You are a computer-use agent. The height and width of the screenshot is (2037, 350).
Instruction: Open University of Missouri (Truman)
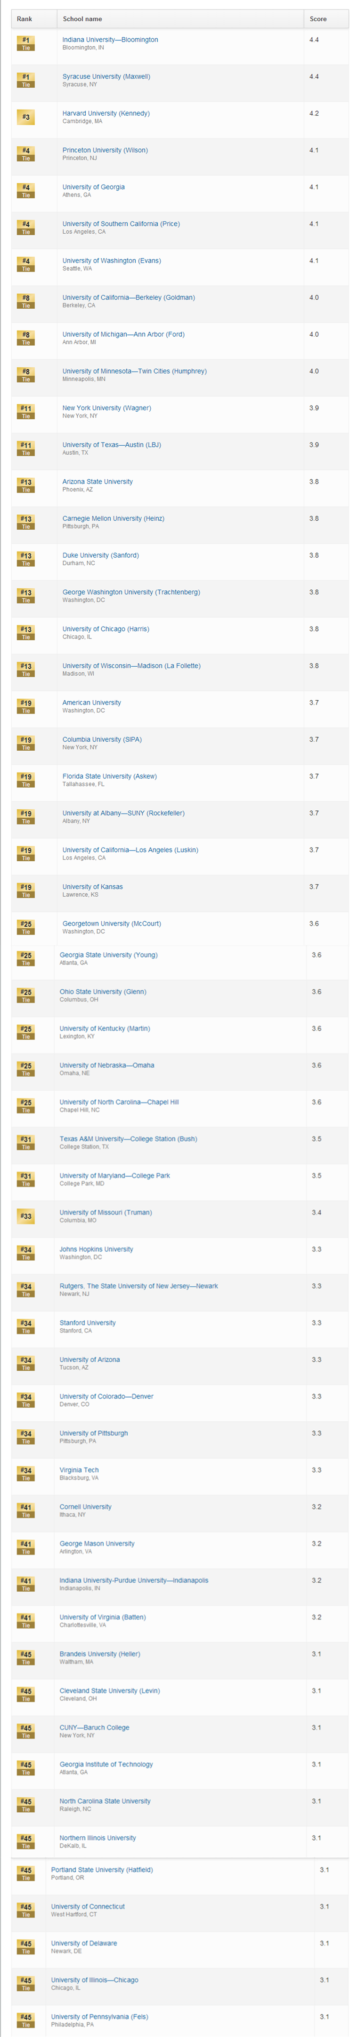click(106, 1212)
